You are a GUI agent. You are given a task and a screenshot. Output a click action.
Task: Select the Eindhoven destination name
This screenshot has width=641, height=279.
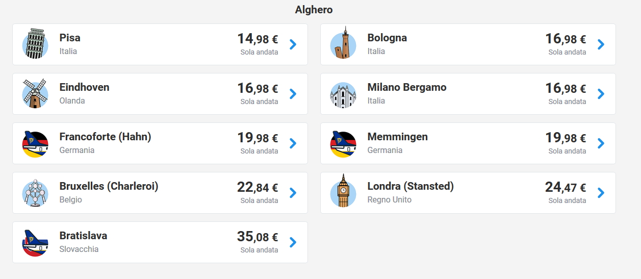coord(84,87)
